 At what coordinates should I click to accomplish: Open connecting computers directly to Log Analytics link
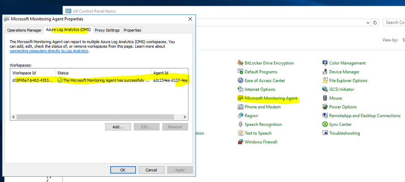(x=49, y=51)
